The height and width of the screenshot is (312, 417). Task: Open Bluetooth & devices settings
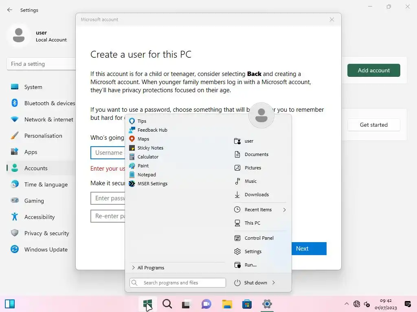[x=42, y=103]
